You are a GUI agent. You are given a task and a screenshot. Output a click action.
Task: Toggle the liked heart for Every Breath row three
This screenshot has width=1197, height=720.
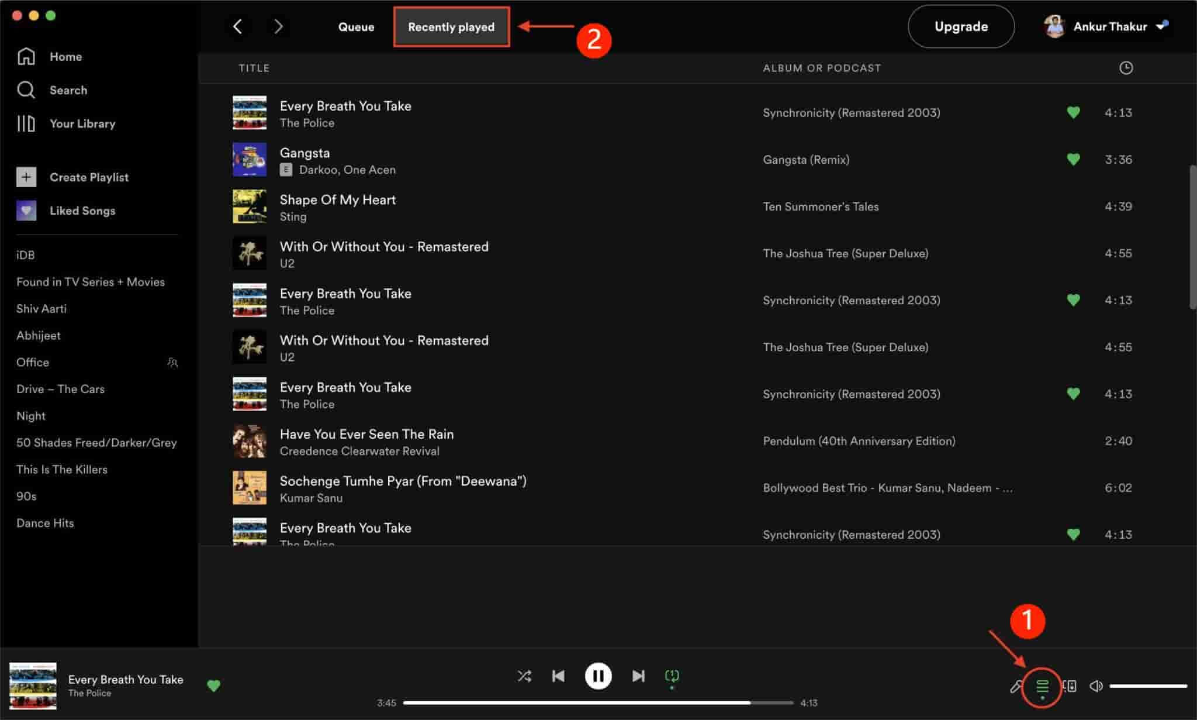pyautogui.click(x=1073, y=394)
